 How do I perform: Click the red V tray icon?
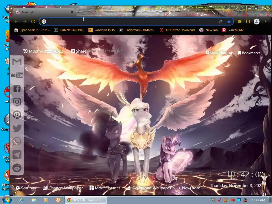[x=219, y=200]
